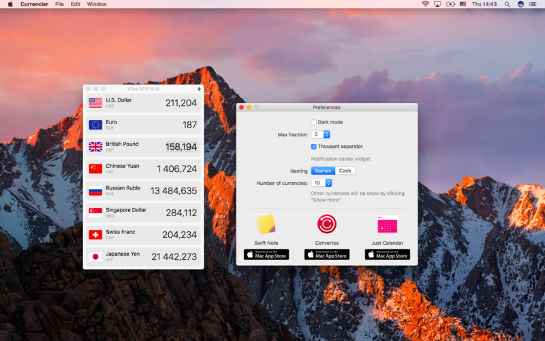
Task: Click the plus icon to add currency
Action: 199,89
